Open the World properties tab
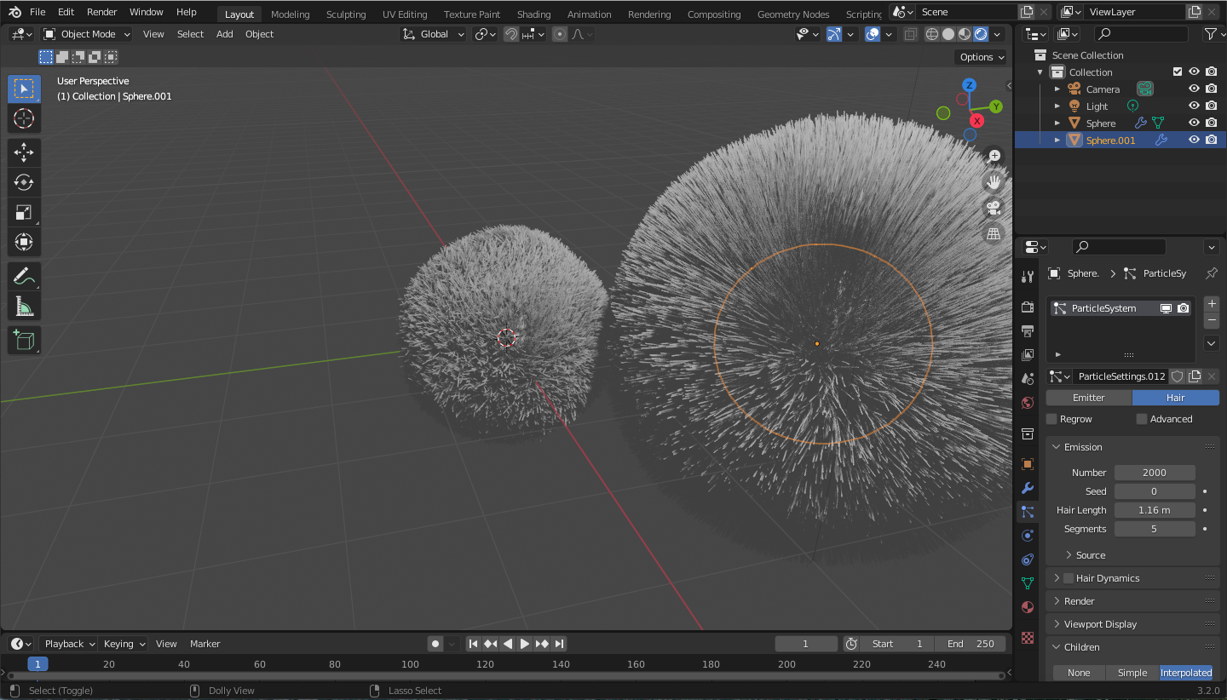1227x700 pixels. click(x=1028, y=403)
